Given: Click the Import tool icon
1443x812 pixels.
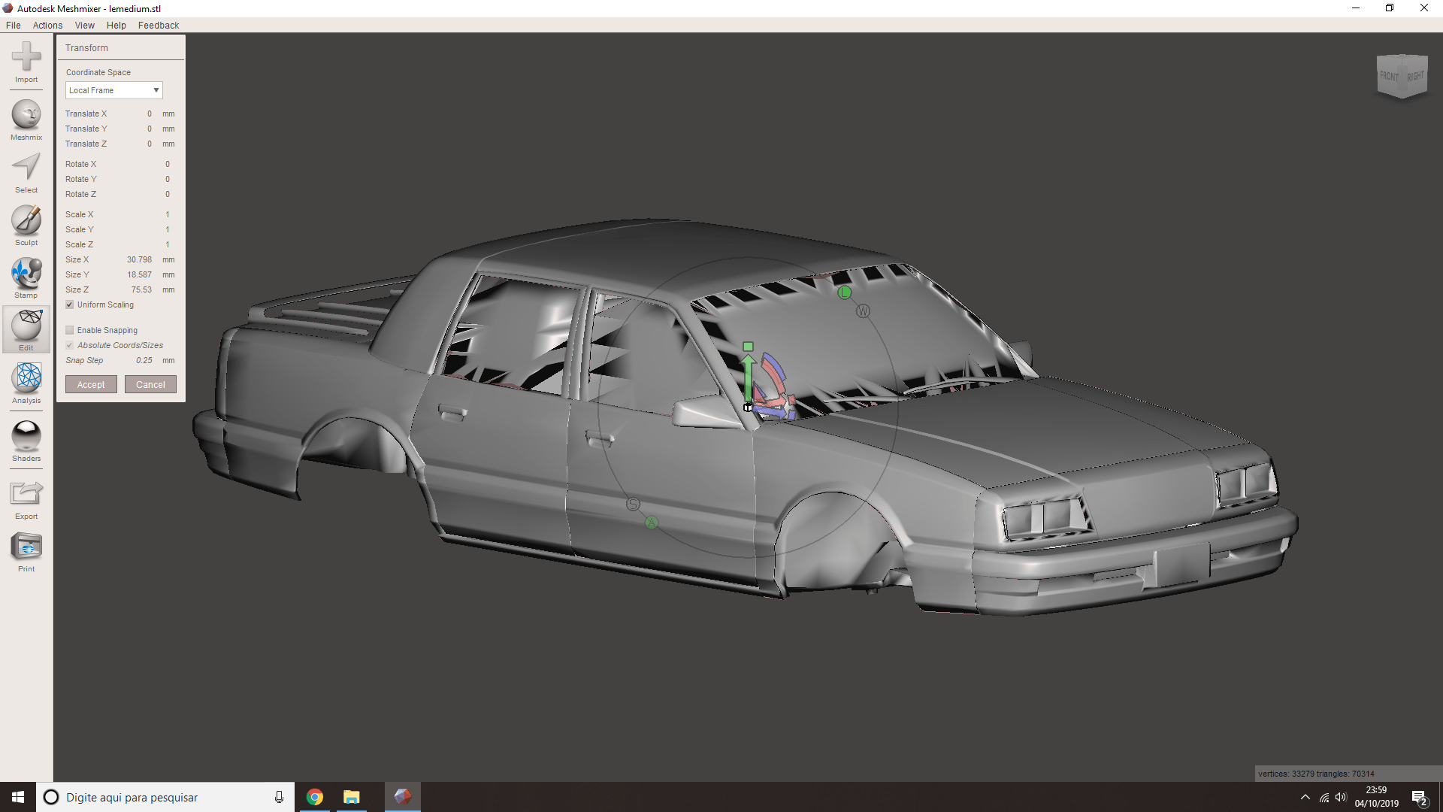Looking at the screenshot, I should click(26, 58).
